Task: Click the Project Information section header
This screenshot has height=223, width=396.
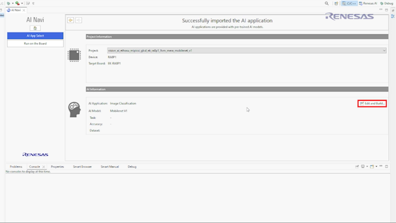Action: [237, 37]
